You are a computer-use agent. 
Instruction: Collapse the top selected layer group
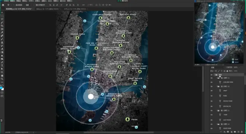pos(214,75)
